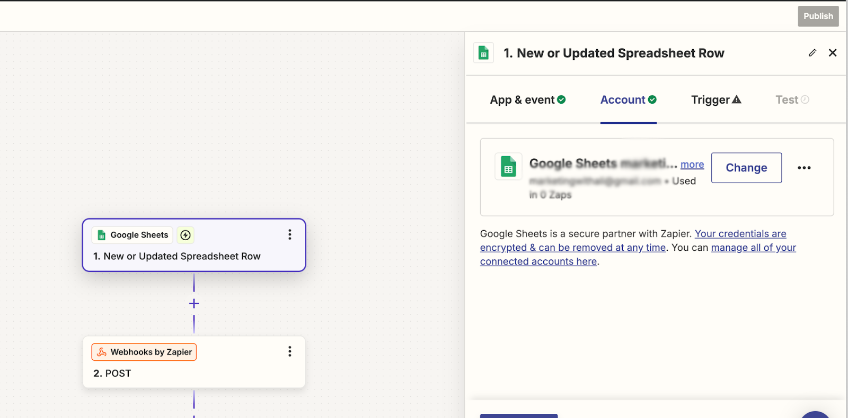Select the Account tab
Screen dimensions: 848x418
click(629, 99)
